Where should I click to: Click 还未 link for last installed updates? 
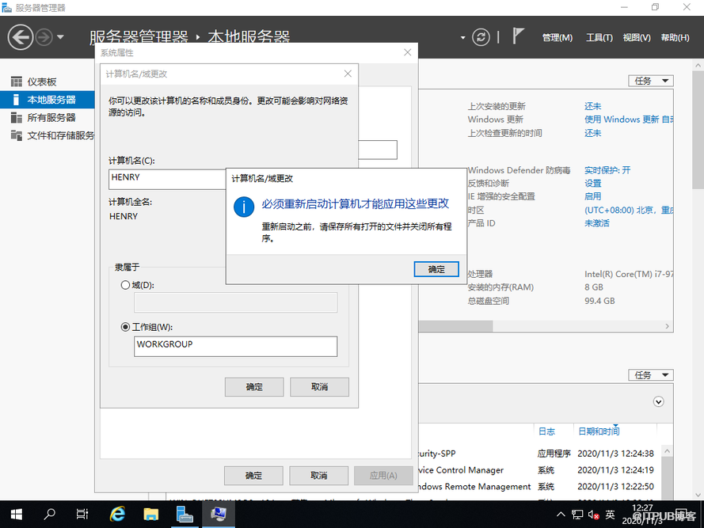tap(592, 106)
